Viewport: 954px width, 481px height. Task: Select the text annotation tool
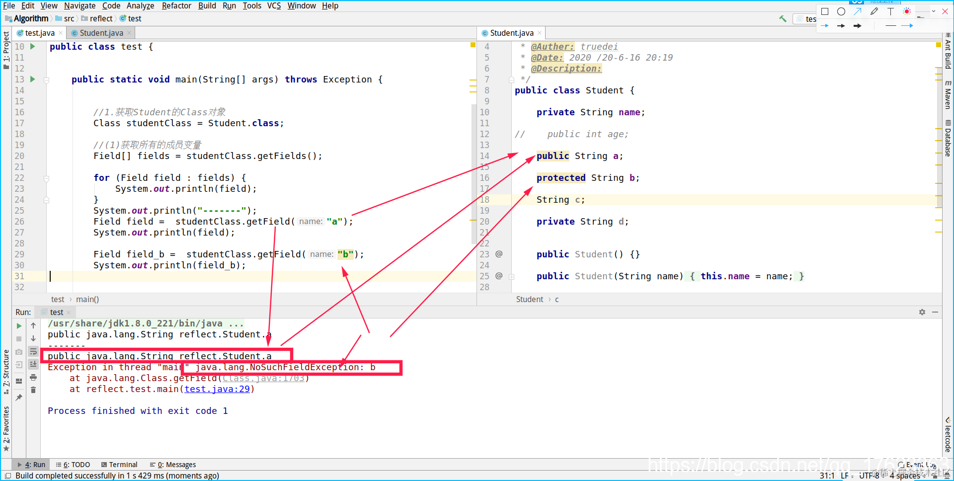tap(890, 11)
